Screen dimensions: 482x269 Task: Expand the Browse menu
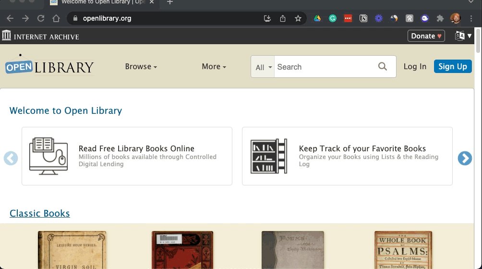(x=141, y=66)
